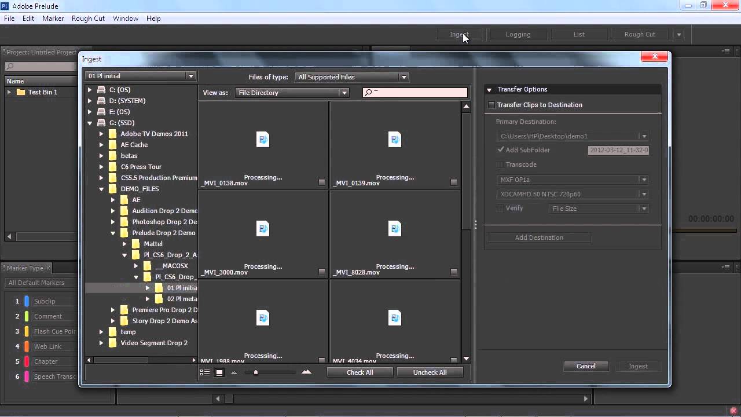This screenshot has height=417, width=741.
Task: Switch to thumbnail view in Ingest dialog
Action: 219,372
